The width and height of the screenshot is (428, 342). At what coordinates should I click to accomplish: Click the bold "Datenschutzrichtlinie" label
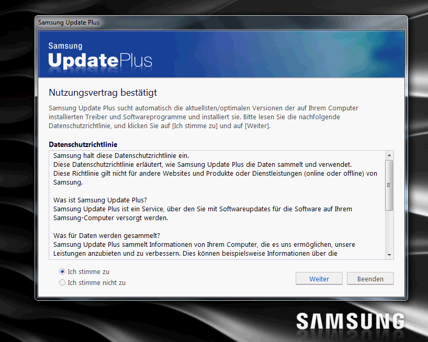[x=83, y=144]
